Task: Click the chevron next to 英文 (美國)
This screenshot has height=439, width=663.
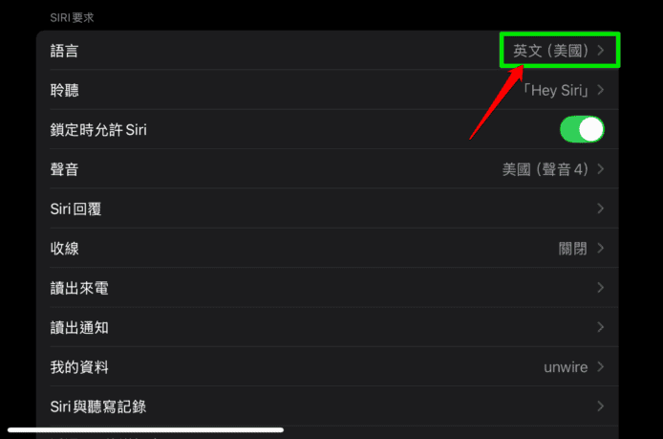Action: pos(600,51)
